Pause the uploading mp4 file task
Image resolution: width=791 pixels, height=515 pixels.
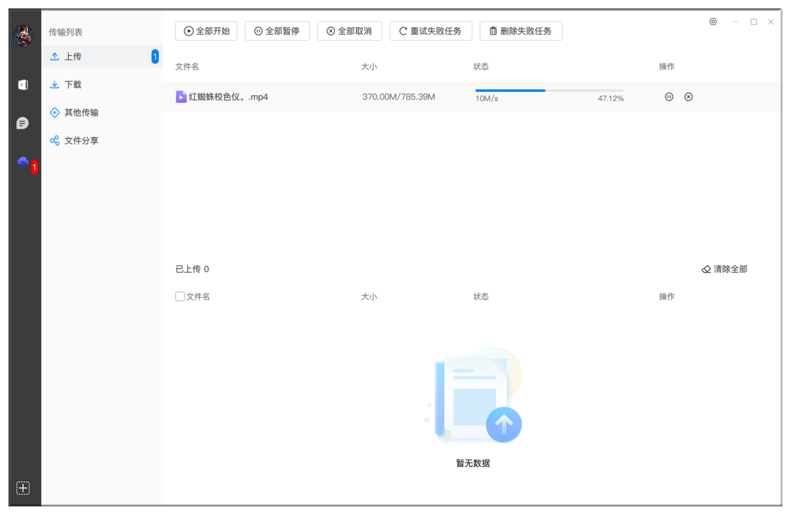coord(669,97)
